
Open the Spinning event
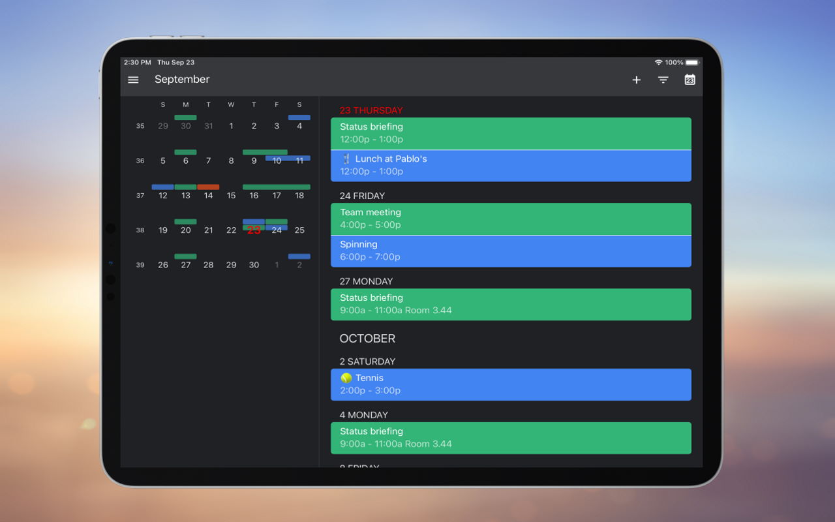510,251
